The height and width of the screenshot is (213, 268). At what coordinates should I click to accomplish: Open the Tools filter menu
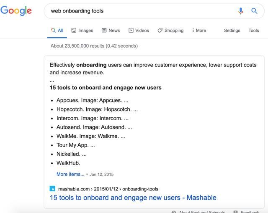(x=254, y=30)
